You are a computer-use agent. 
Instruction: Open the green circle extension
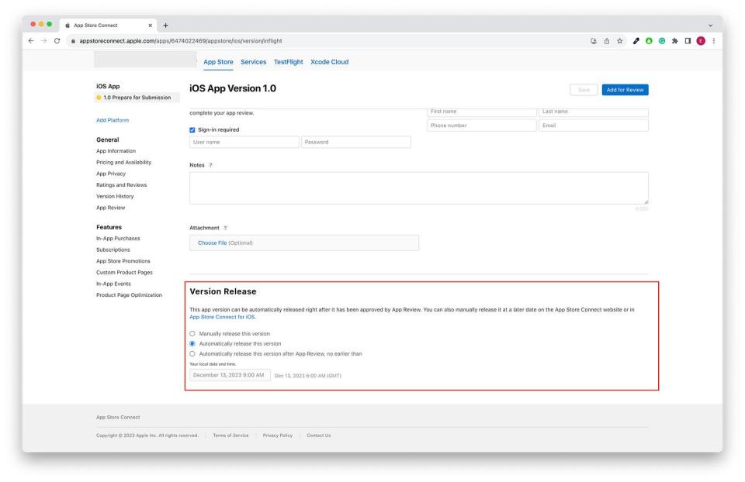(x=649, y=41)
